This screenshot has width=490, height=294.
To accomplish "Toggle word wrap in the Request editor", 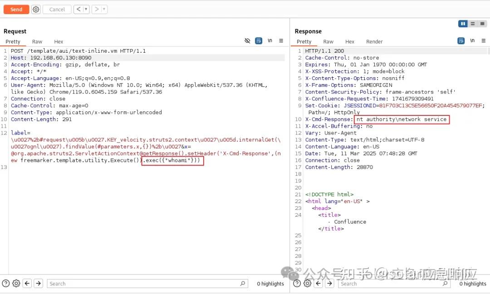I will click(x=259, y=40).
